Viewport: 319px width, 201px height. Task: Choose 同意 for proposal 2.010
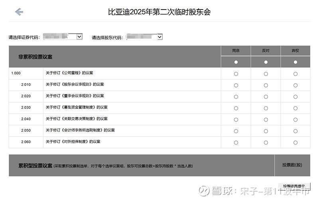pos(236,85)
